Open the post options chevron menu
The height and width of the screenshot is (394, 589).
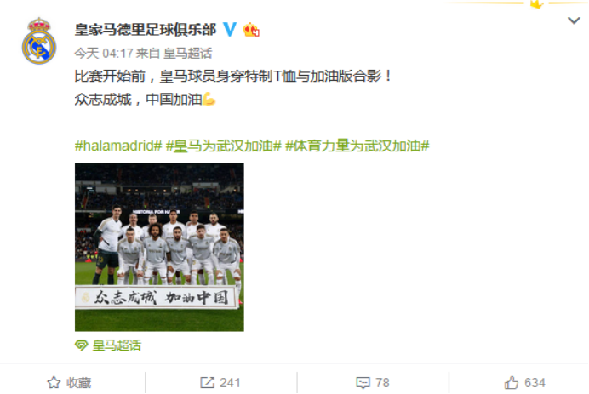point(574,20)
